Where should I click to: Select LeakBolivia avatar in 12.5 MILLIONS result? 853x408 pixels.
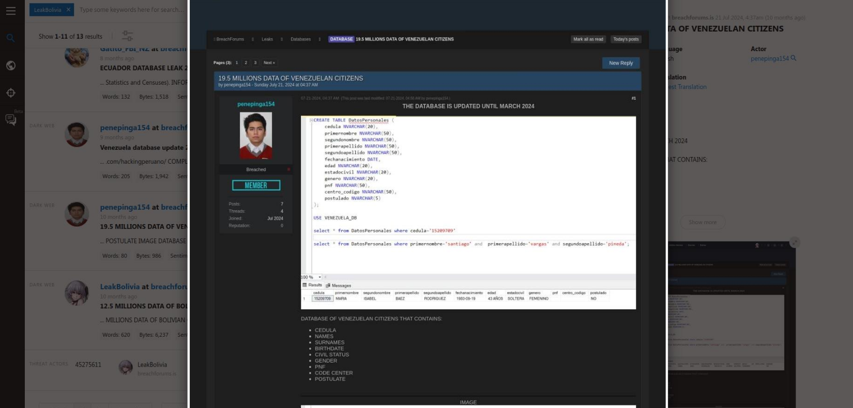coord(77,293)
